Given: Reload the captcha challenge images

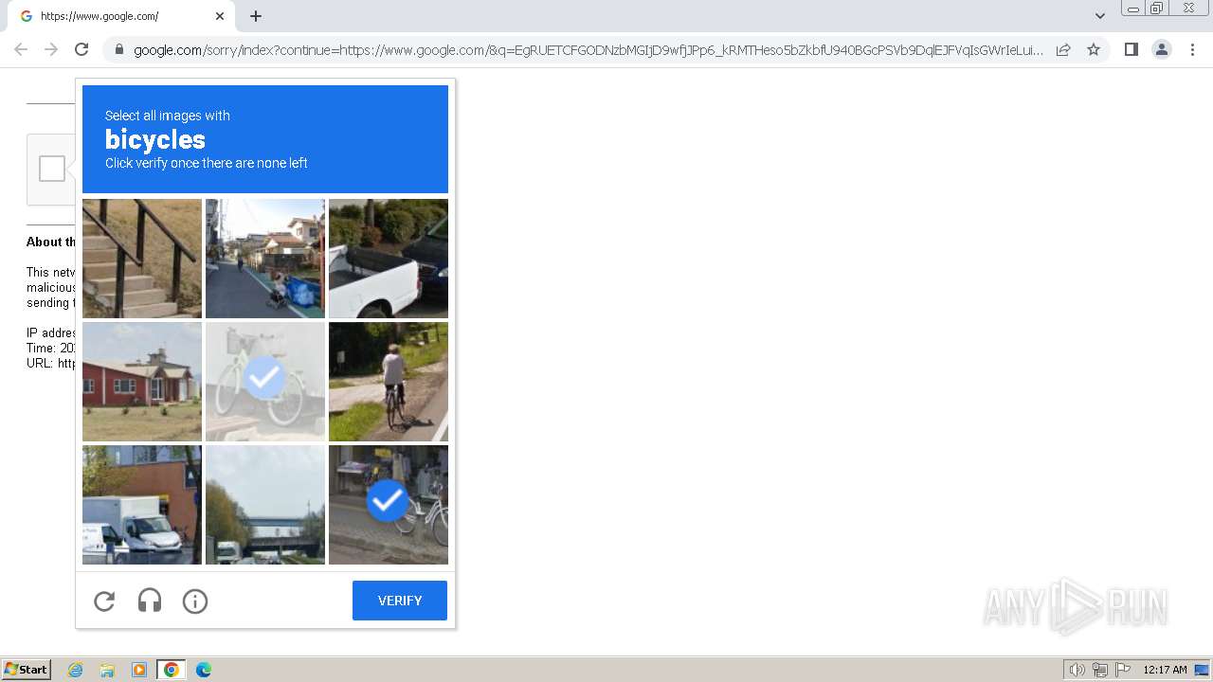Looking at the screenshot, I should (x=104, y=601).
